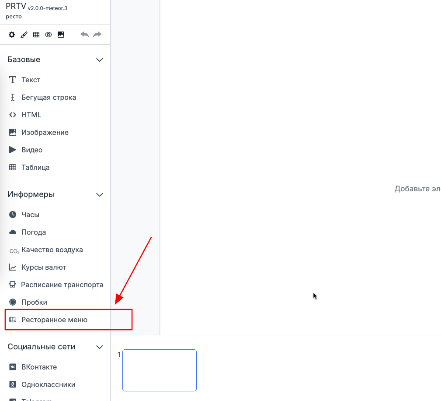Add the Ресторанное меню informer
The width and height of the screenshot is (441, 401).
54,320
